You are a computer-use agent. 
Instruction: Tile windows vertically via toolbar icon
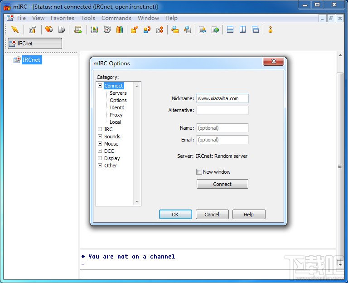(x=242, y=29)
